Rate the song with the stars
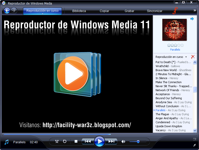 point(175,45)
